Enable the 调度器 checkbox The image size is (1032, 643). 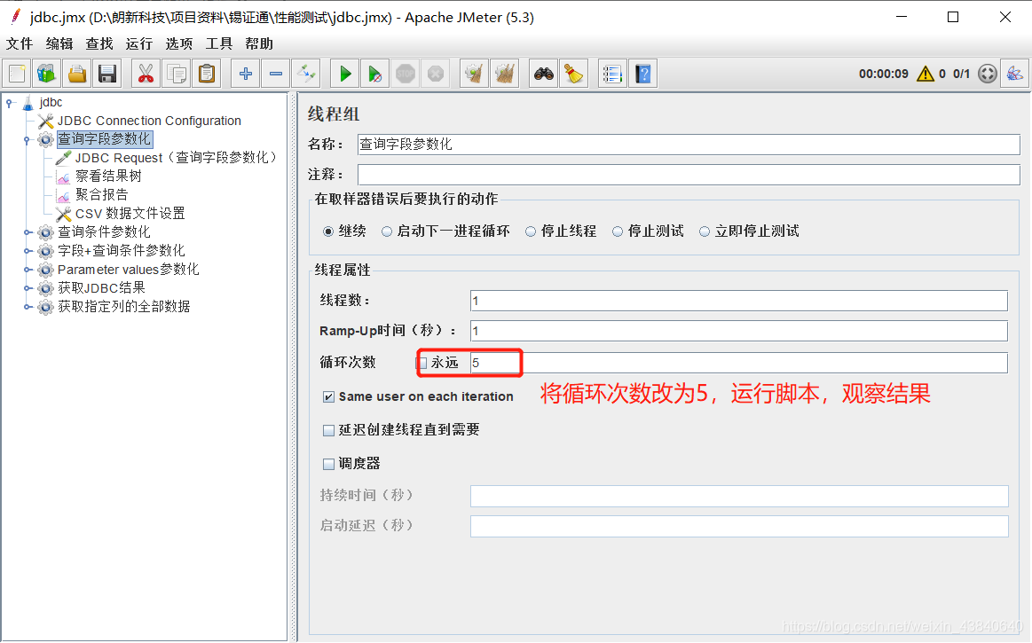click(x=328, y=464)
